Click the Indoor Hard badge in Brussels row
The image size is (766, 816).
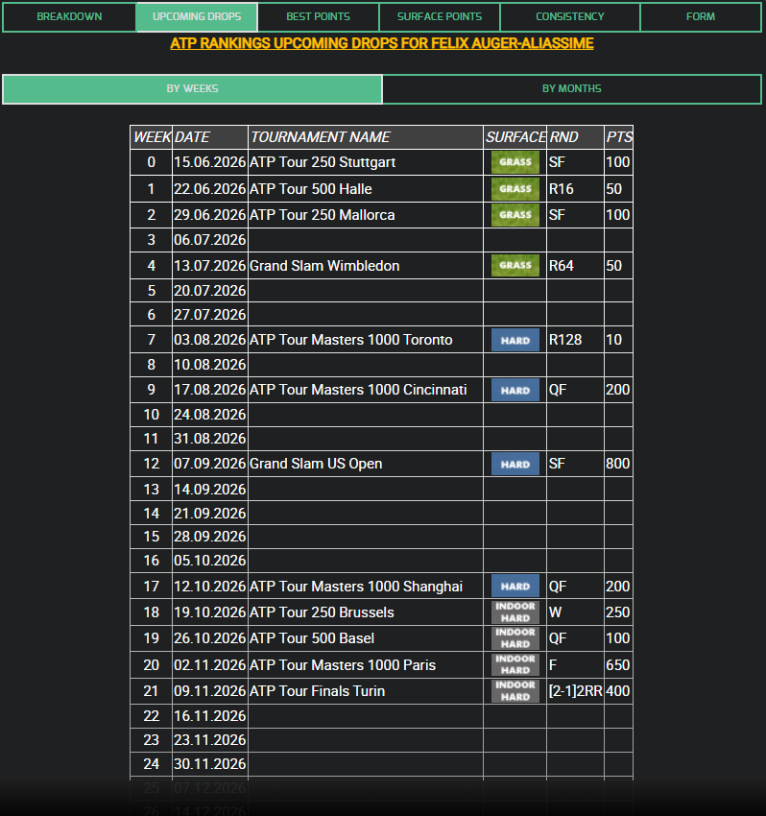coord(515,612)
